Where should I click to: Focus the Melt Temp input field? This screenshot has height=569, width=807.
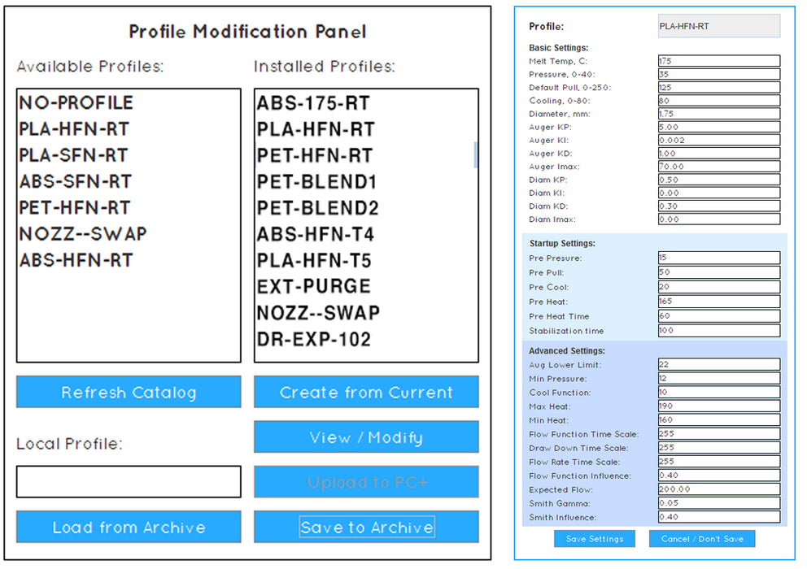pos(718,61)
